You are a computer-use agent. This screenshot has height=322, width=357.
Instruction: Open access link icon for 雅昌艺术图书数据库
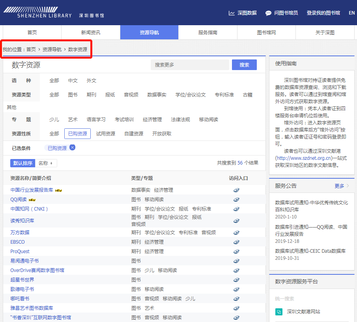[236, 308]
